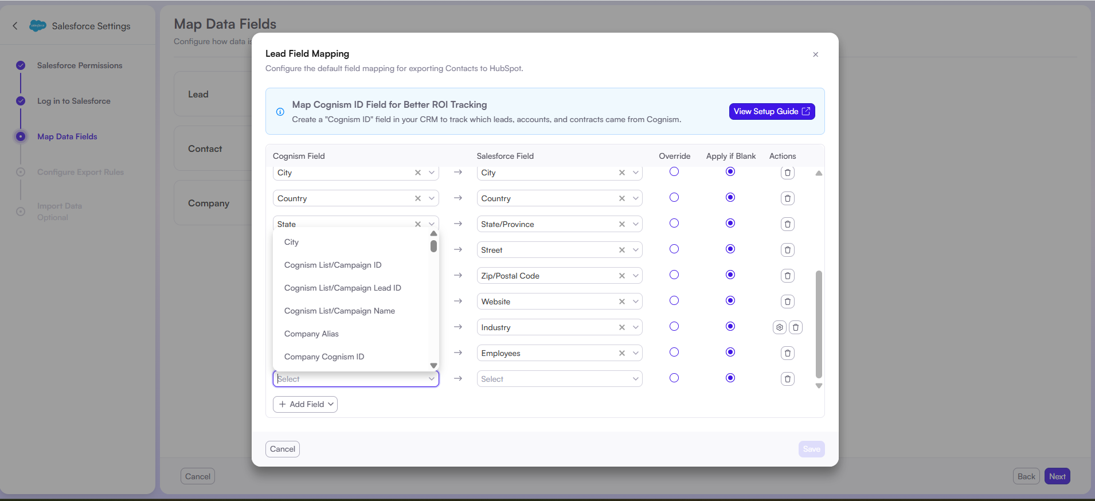This screenshot has height=501, width=1095.
Task: Enable Override for Employees row
Action: pos(674,353)
